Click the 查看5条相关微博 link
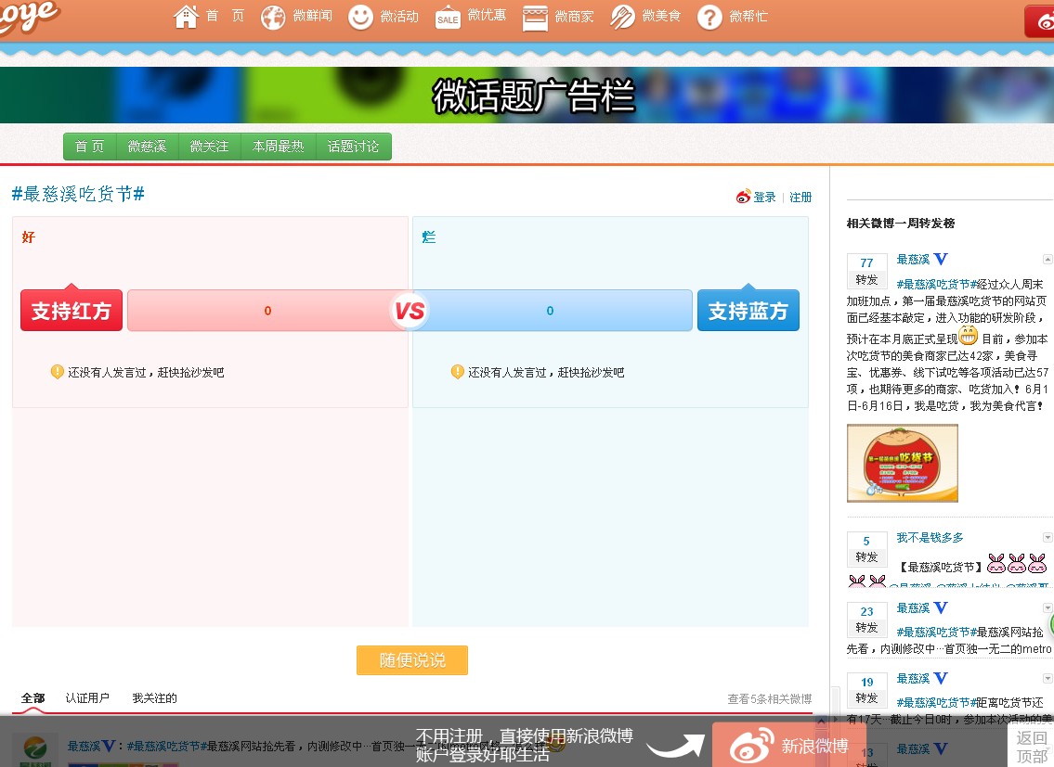This screenshot has width=1054, height=767. pos(770,699)
